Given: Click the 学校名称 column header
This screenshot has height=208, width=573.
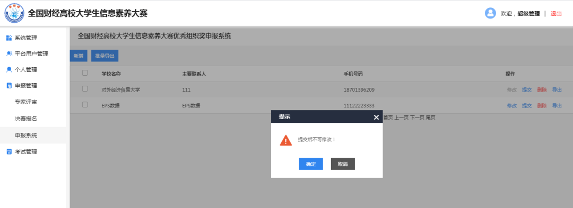Looking at the screenshot, I should point(111,74).
